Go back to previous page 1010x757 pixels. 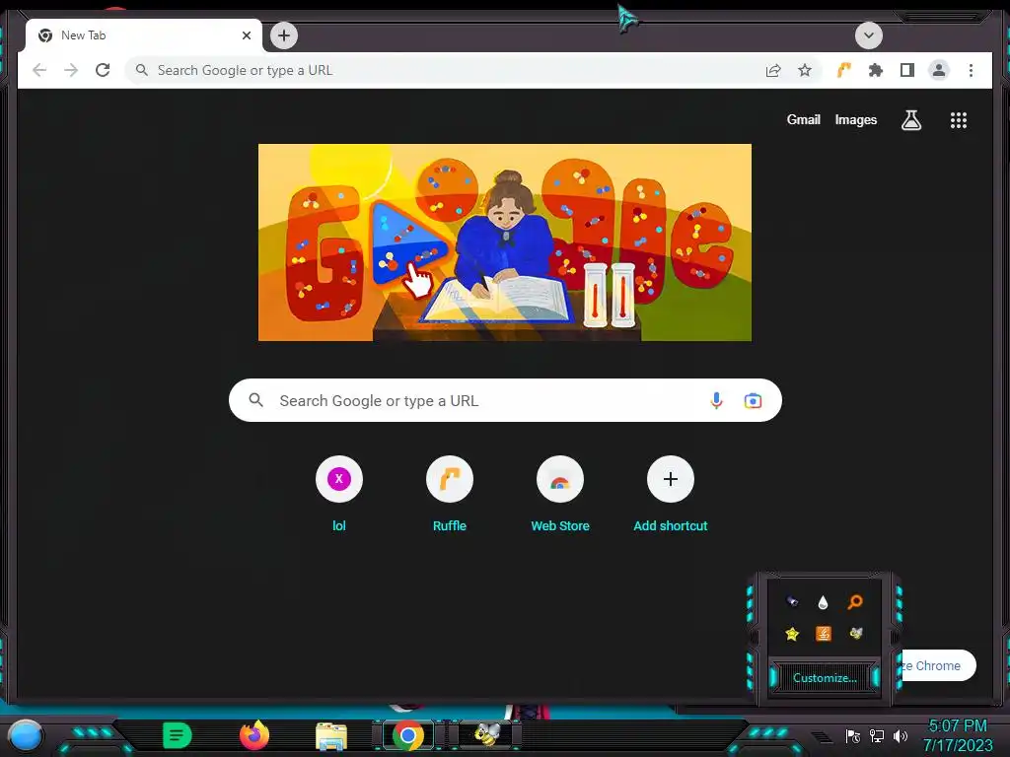tap(39, 70)
